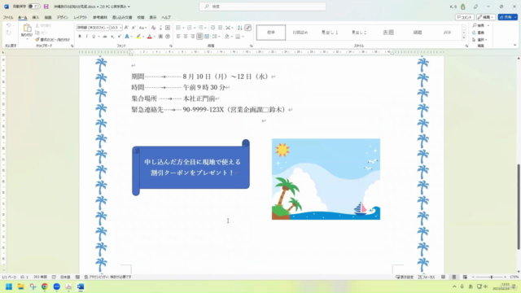This screenshot has height=293, width=521.
Task: Sort paragraph contents icon
Action: point(240,28)
